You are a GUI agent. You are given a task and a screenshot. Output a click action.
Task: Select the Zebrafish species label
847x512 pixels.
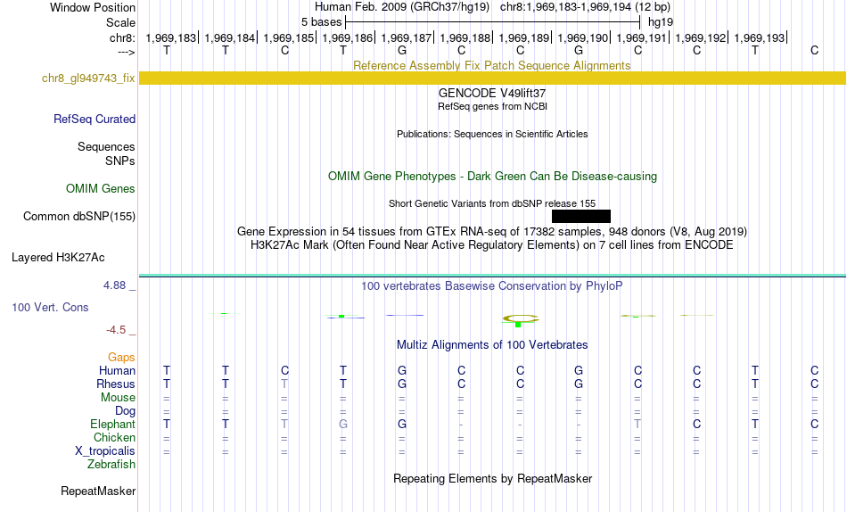111,464
